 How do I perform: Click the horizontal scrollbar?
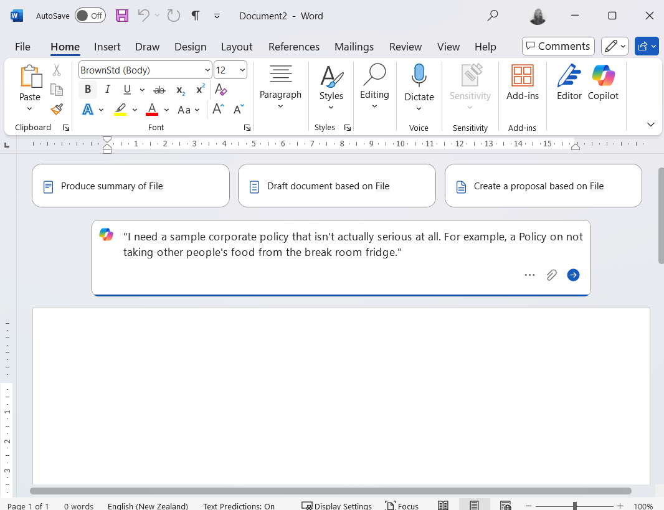click(330, 491)
